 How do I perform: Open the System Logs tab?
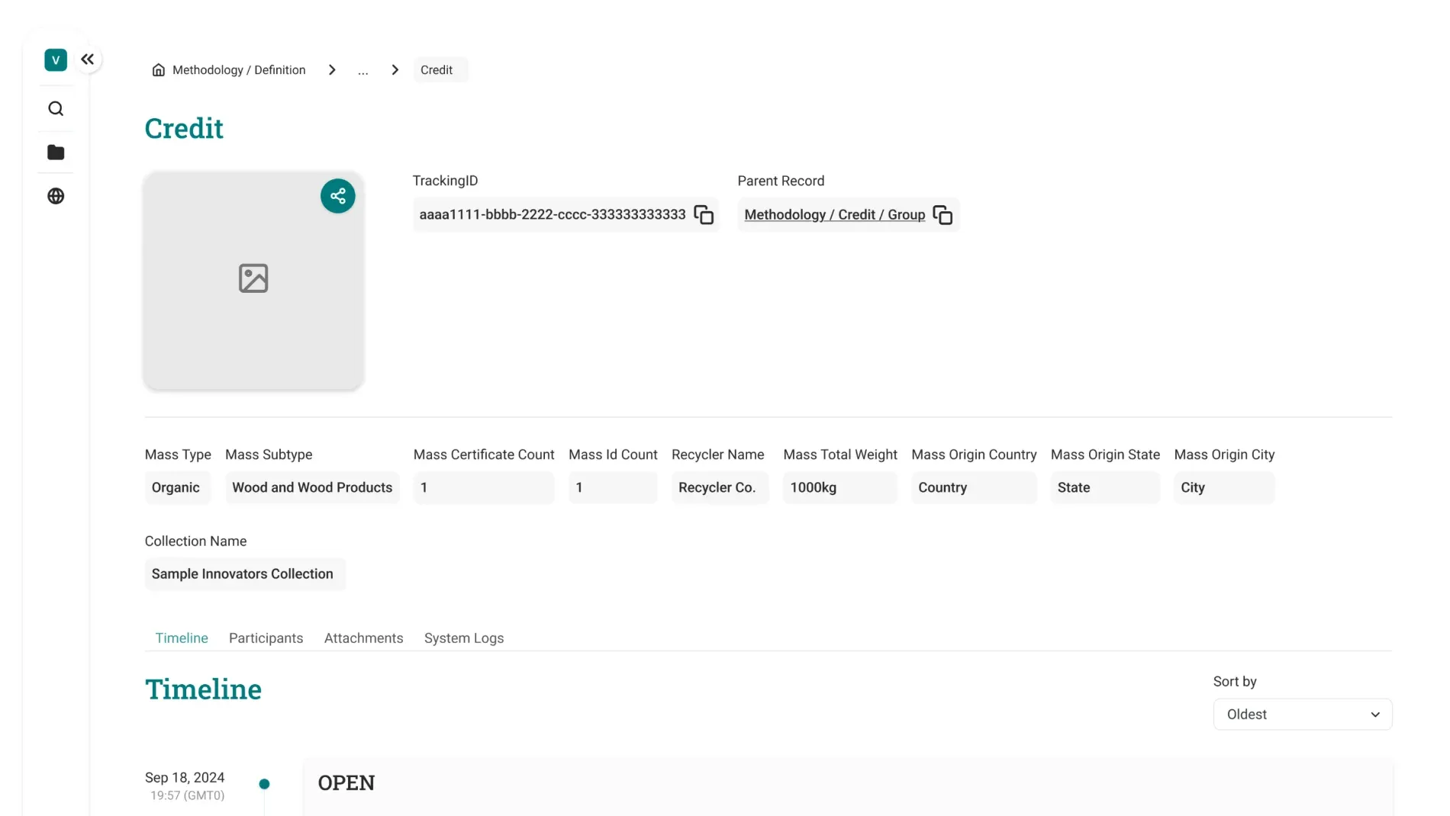pos(464,638)
